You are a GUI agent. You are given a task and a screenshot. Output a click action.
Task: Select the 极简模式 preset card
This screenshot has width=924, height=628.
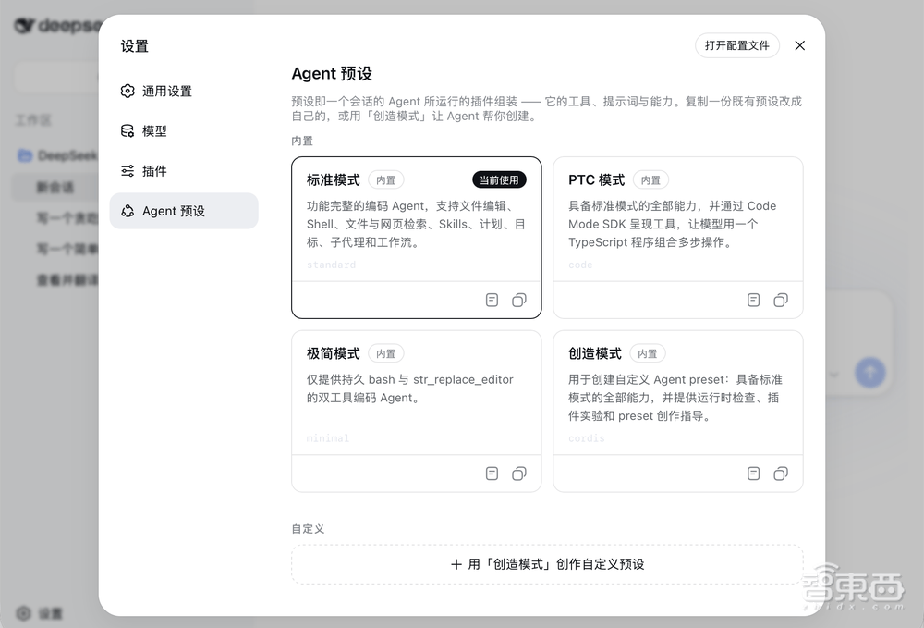[417, 411]
